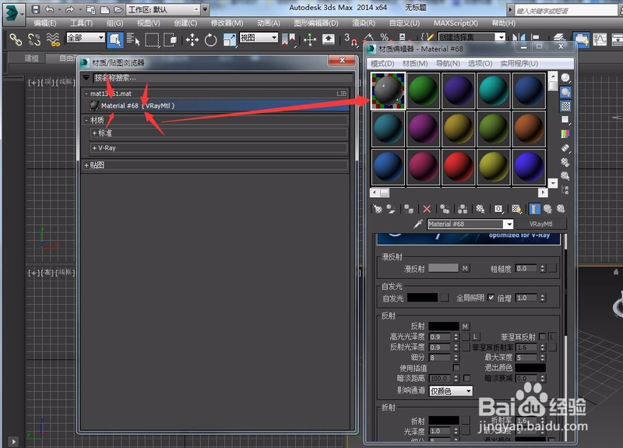This screenshot has height=448, width=623.
Task: Open the 影响通道 仅颜色 dropdown
Action: (x=451, y=391)
